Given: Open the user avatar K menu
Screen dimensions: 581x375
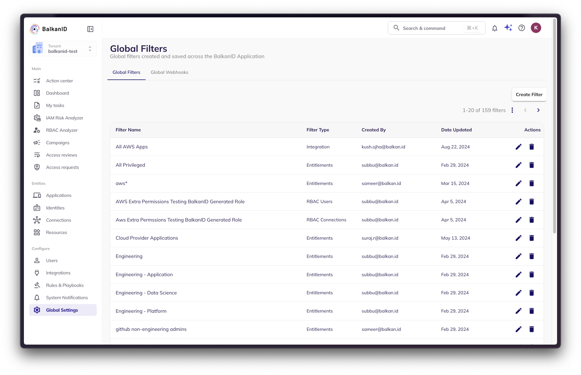Looking at the screenshot, I should click(x=536, y=28).
